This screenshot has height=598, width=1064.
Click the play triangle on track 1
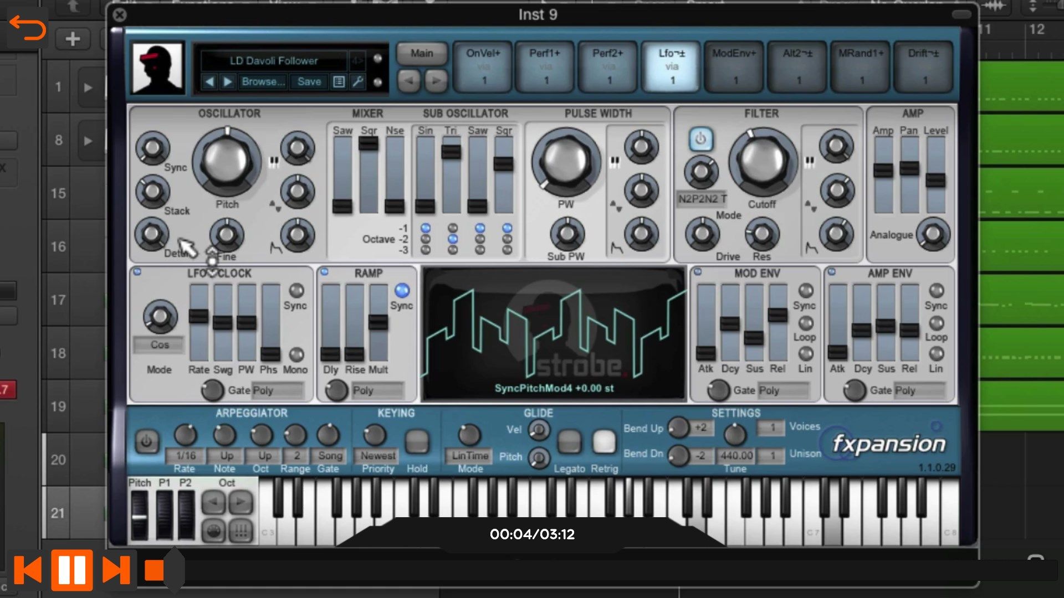point(88,87)
